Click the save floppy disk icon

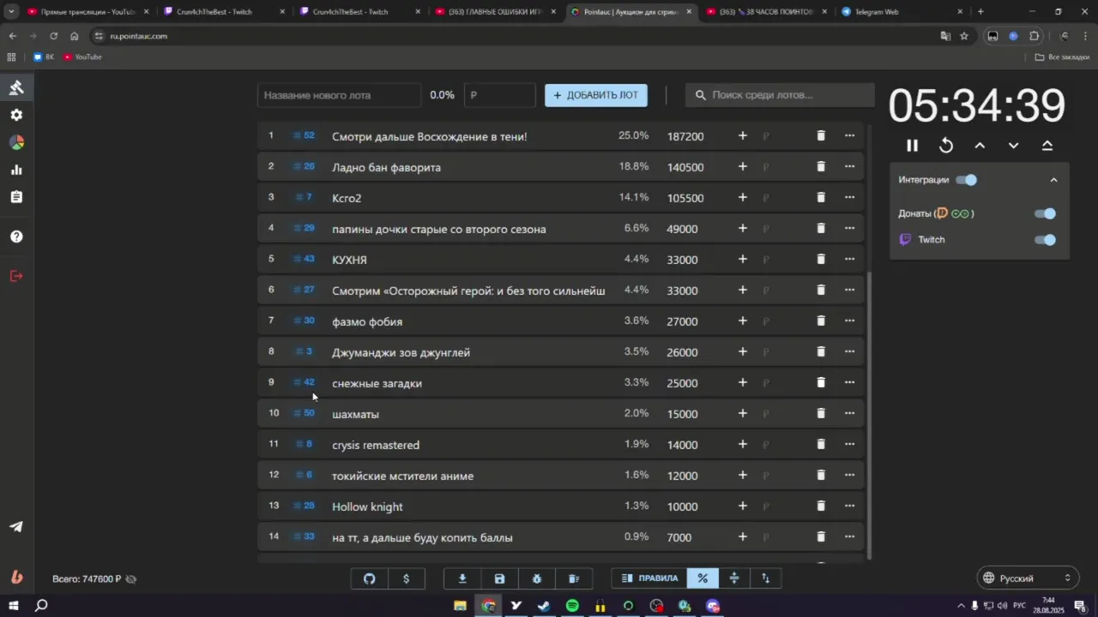[x=499, y=578]
